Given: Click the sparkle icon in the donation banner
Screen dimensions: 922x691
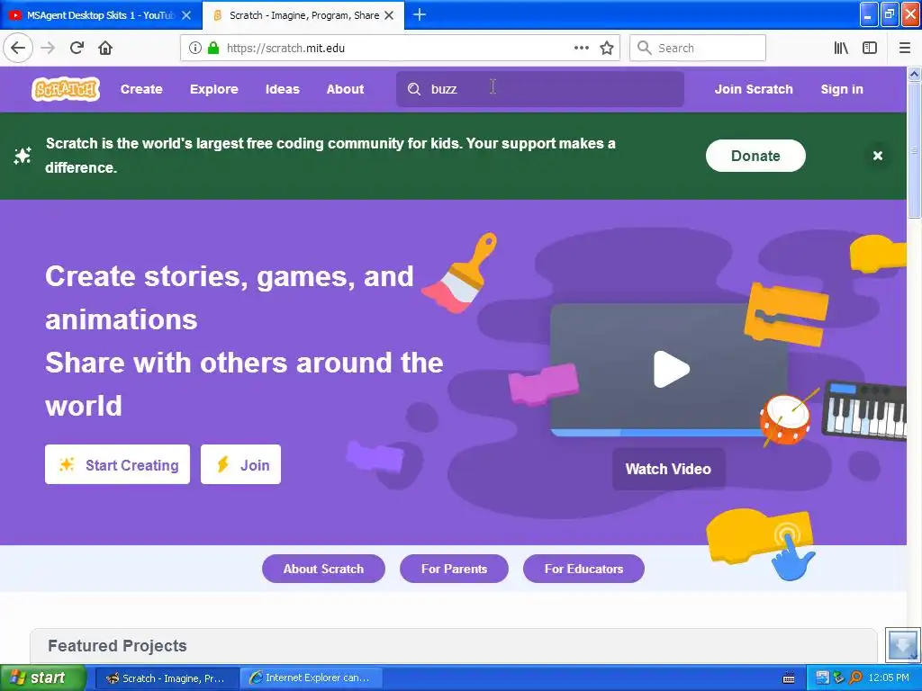Looking at the screenshot, I should pyautogui.click(x=23, y=156).
